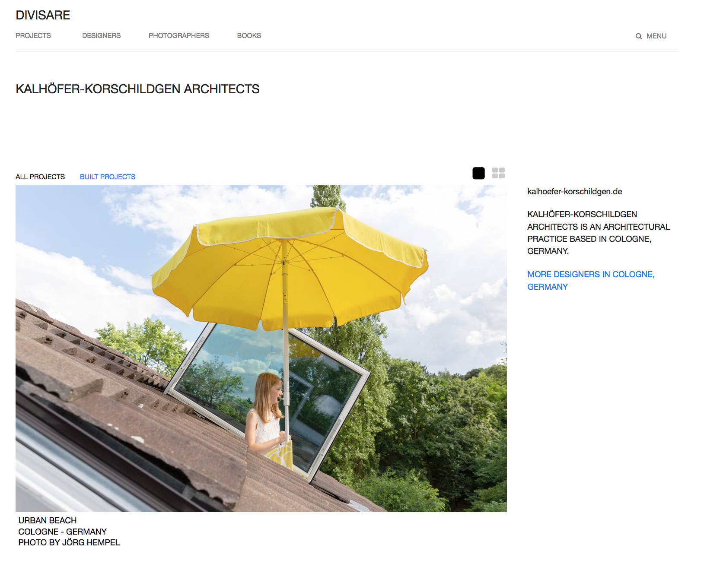Open the Projects section
The height and width of the screenshot is (570, 707).
pyautogui.click(x=33, y=35)
